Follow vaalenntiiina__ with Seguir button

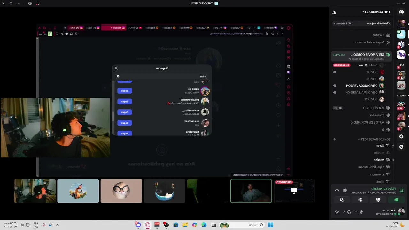[x=125, y=112]
